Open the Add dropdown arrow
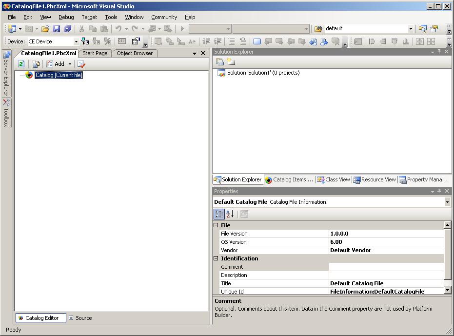 click(x=70, y=64)
